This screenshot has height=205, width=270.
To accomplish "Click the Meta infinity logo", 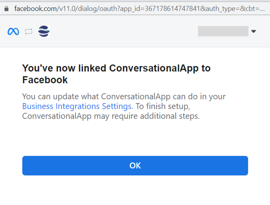I will click(13, 32).
